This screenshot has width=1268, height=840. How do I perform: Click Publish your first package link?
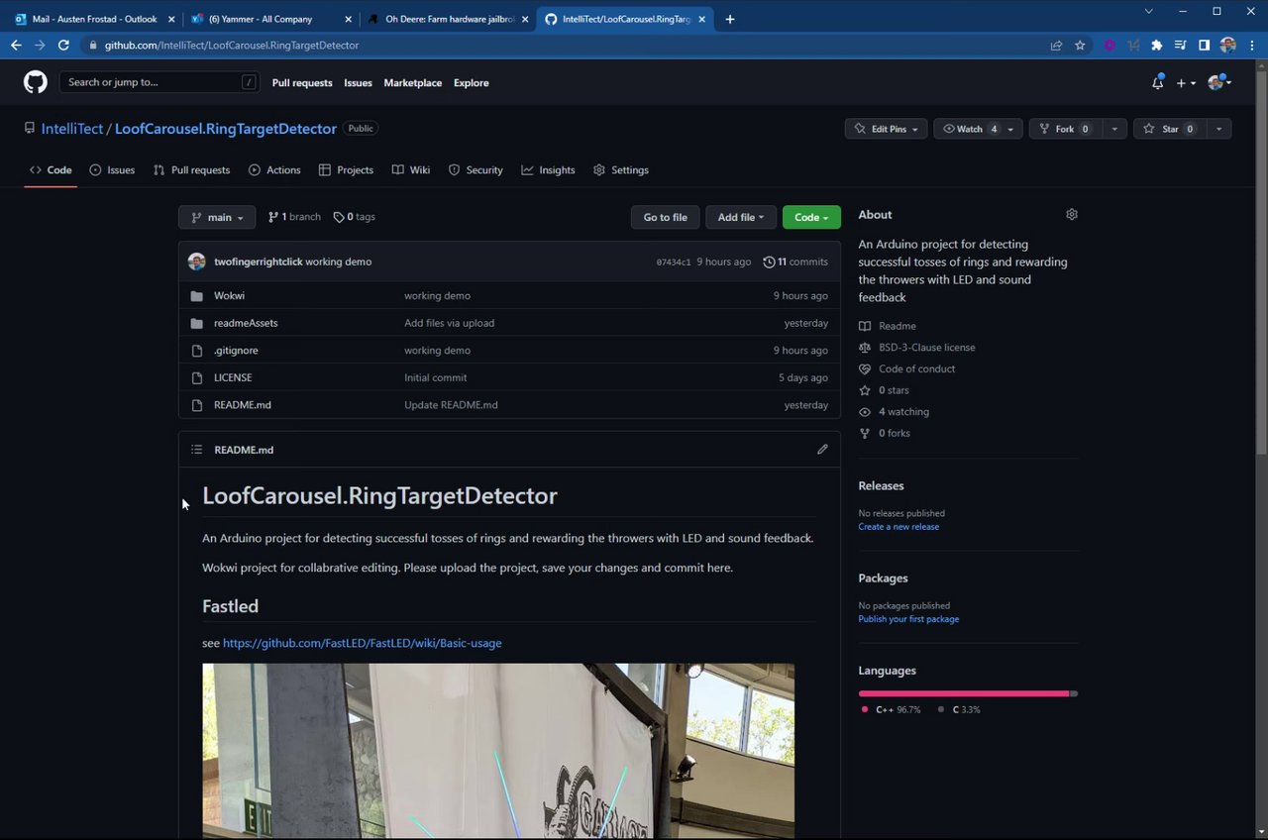908,619
